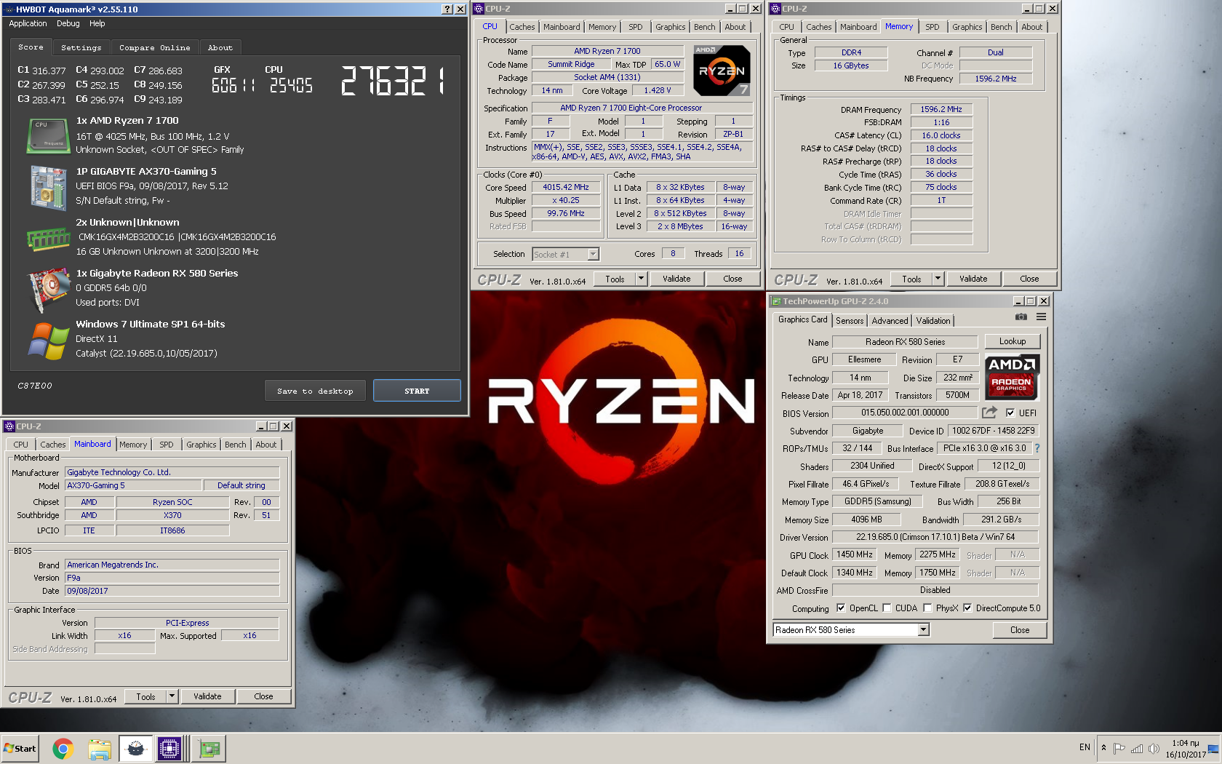The width and height of the screenshot is (1222, 764).
Task: Click the Close button in GPU-Z
Action: point(1020,630)
